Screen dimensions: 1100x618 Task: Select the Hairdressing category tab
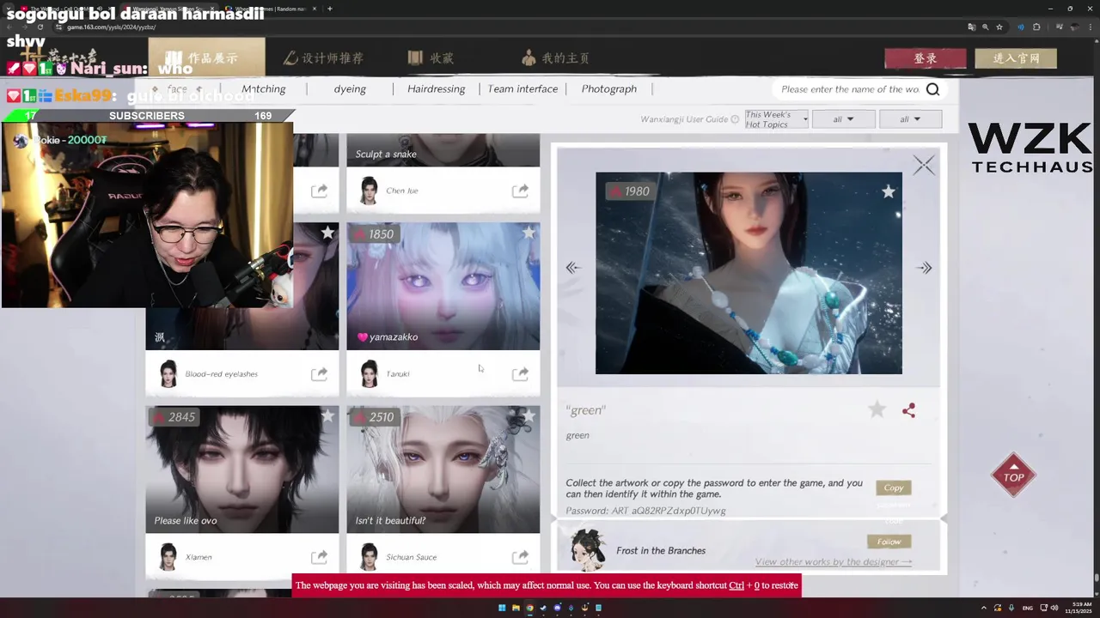[x=436, y=88]
